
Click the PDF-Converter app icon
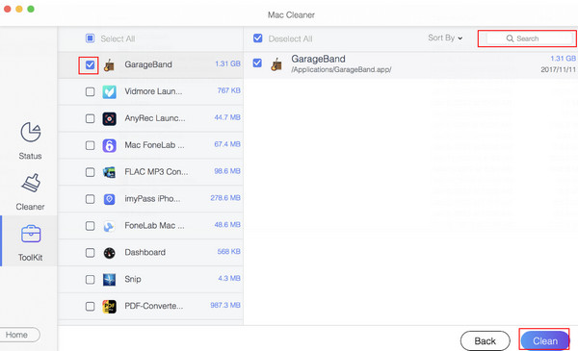[109, 307]
